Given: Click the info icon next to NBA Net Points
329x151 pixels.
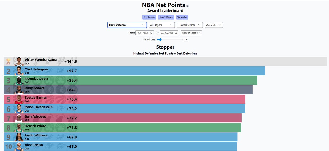Looking at the screenshot, I should click(x=188, y=6).
